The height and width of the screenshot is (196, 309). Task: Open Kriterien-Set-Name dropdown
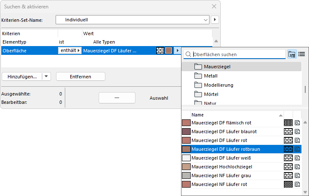click(205, 20)
